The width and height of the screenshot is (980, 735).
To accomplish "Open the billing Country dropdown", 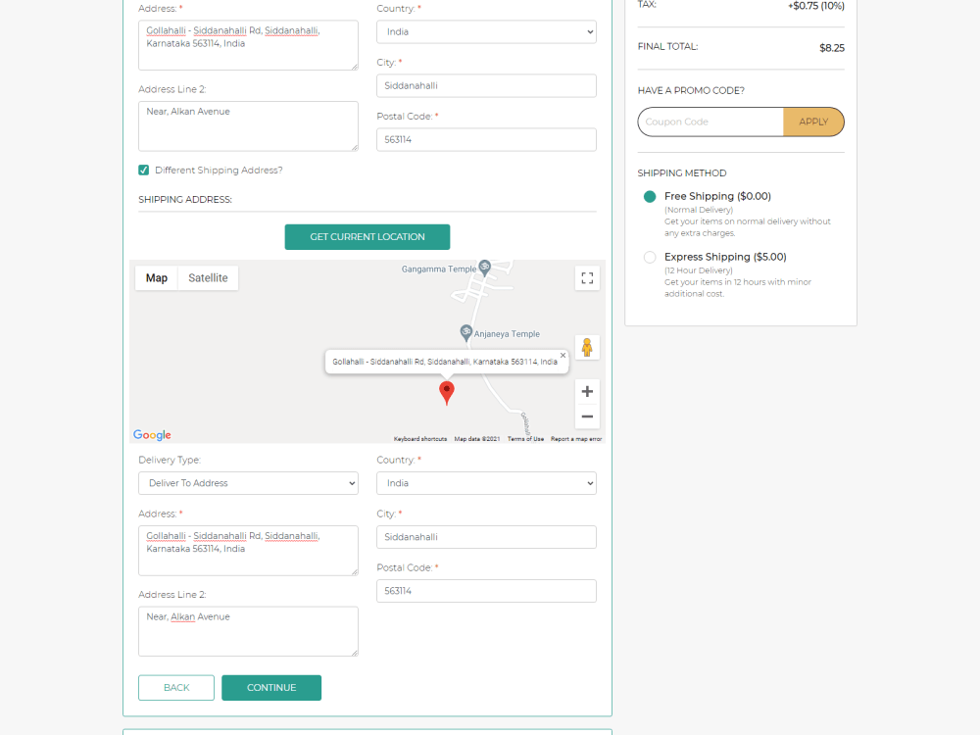I will (x=486, y=31).
